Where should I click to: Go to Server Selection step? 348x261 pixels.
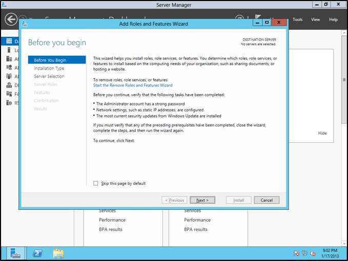(49, 76)
